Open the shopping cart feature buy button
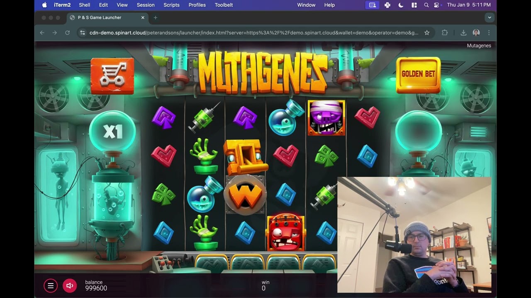Image resolution: width=531 pixels, height=298 pixels. click(112, 76)
